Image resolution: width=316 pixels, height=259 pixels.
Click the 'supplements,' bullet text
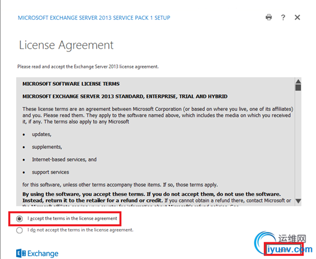click(x=47, y=147)
